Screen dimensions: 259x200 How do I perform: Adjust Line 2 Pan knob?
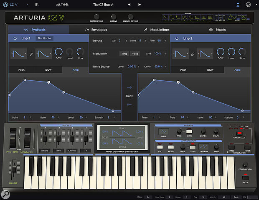pyautogui.click(x=242, y=52)
